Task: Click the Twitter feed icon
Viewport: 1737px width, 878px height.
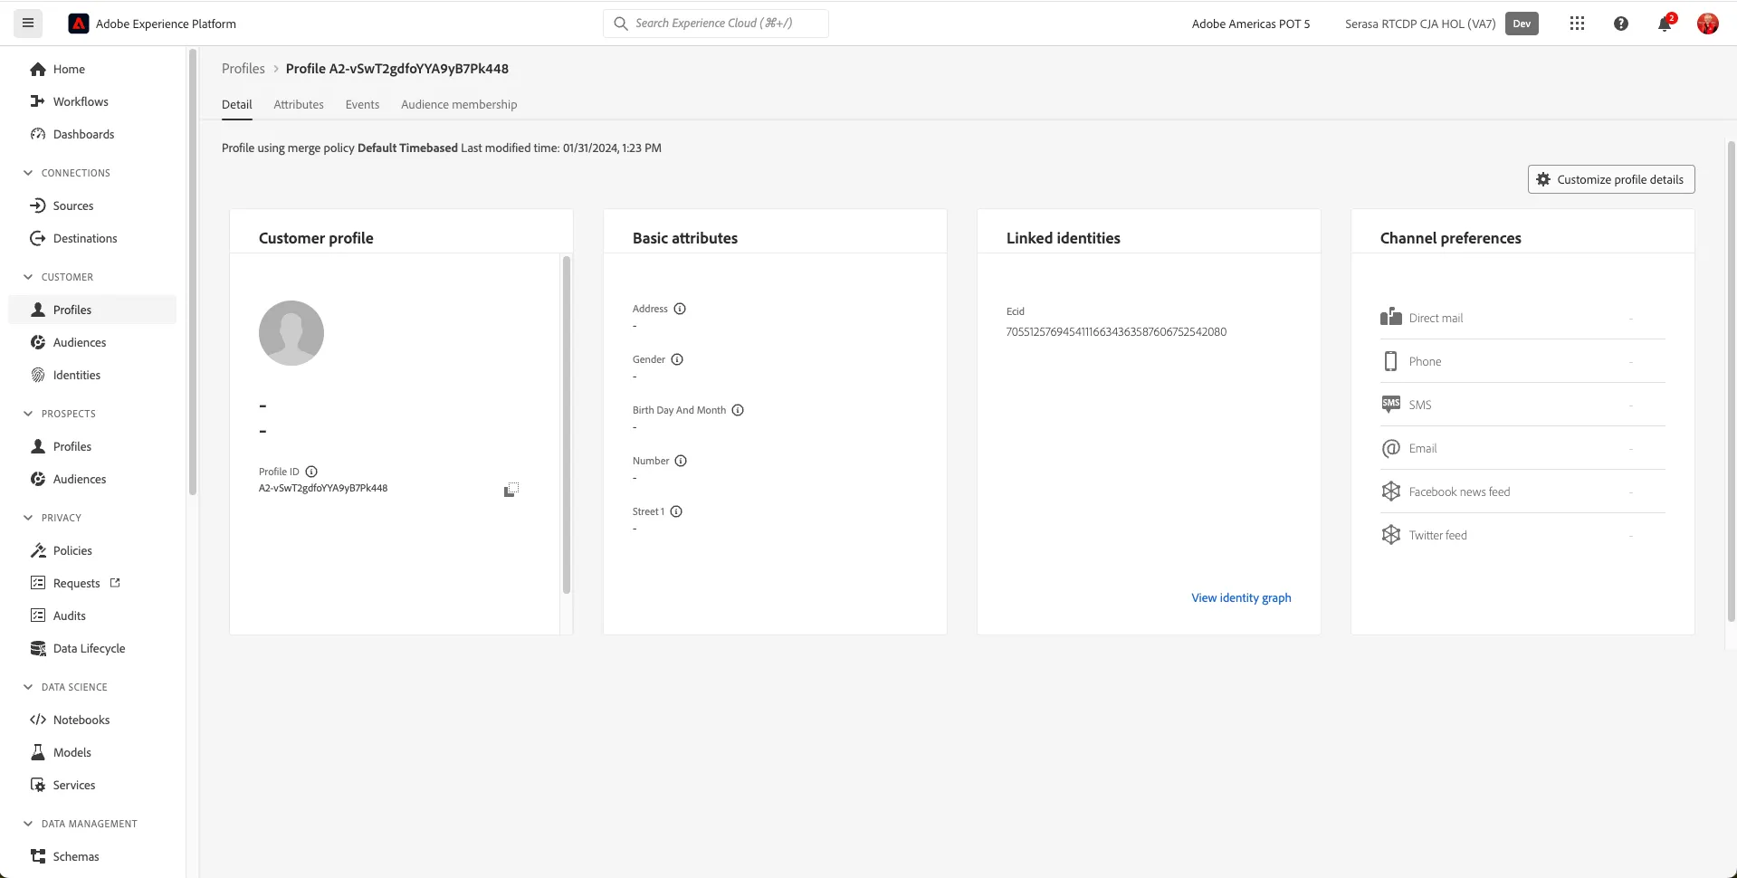Action: (x=1391, y=535)
